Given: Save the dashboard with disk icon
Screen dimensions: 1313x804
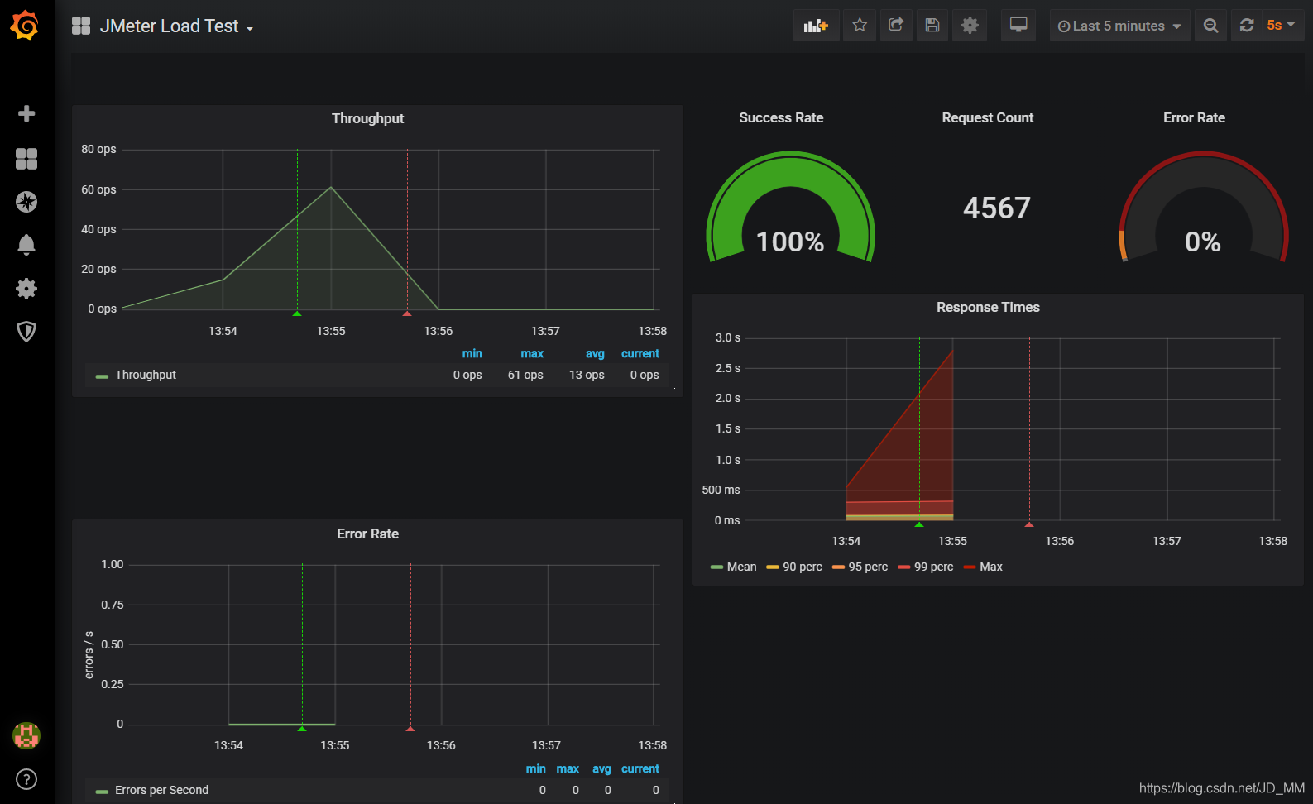Looking at the screenshot, I should tap(932, 26).
